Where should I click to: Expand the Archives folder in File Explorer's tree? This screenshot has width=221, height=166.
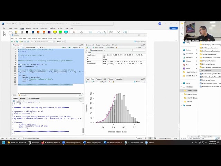[x=182, y=102]
